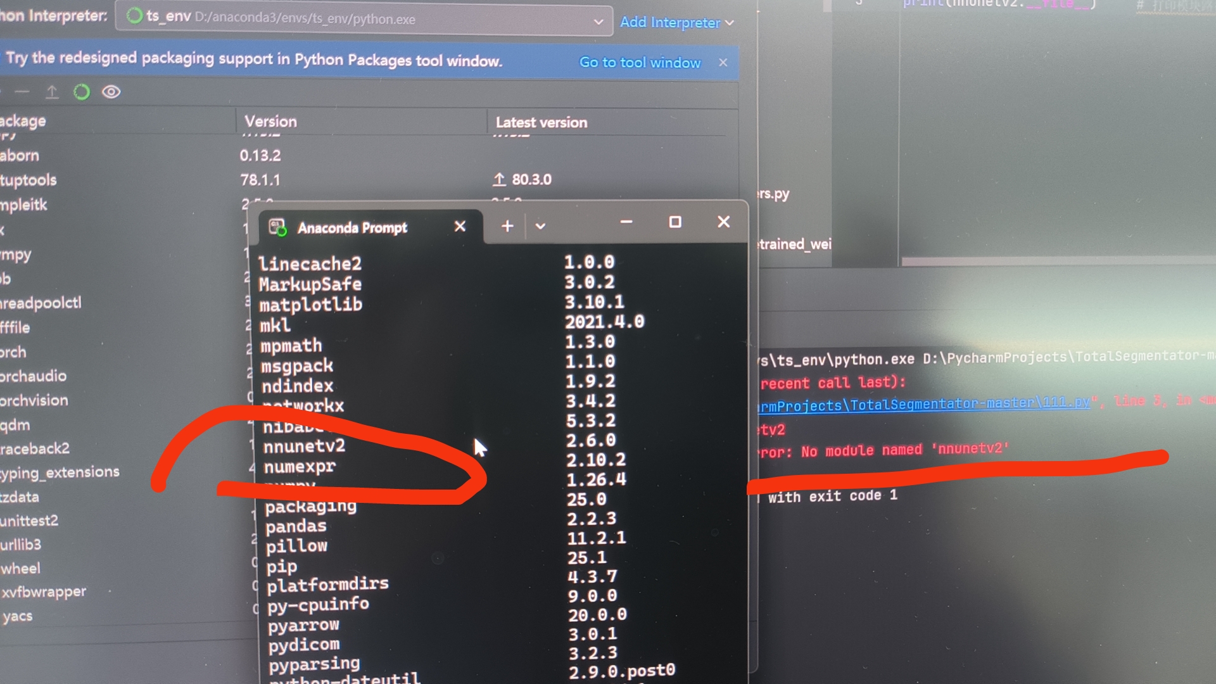The image size is (1216, 684).
Task: Expand the Add Interpreter menu
Action: pyautogui.click(x=676, y=23)
